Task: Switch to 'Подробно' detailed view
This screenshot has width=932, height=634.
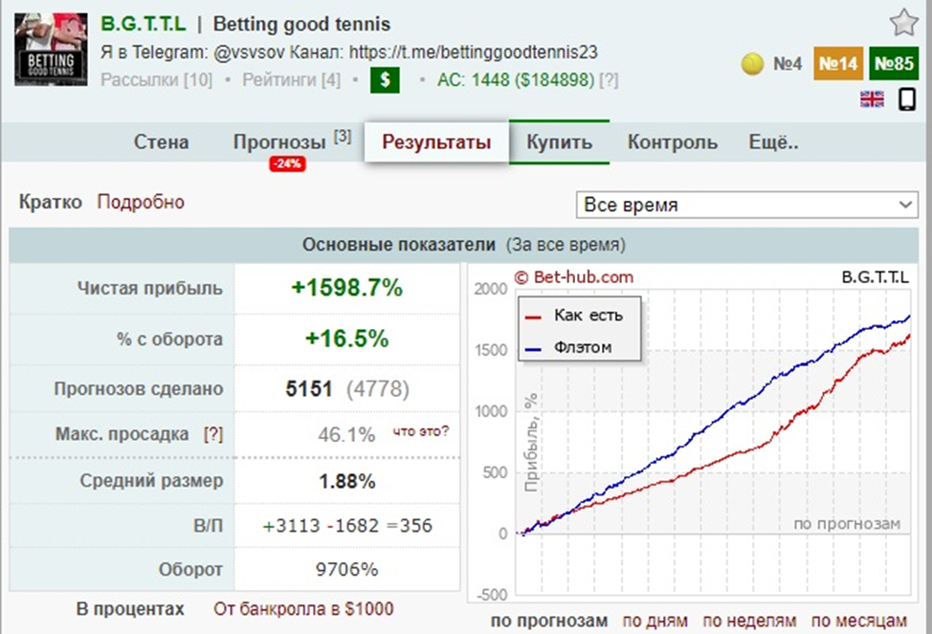Action: point(141,202)
